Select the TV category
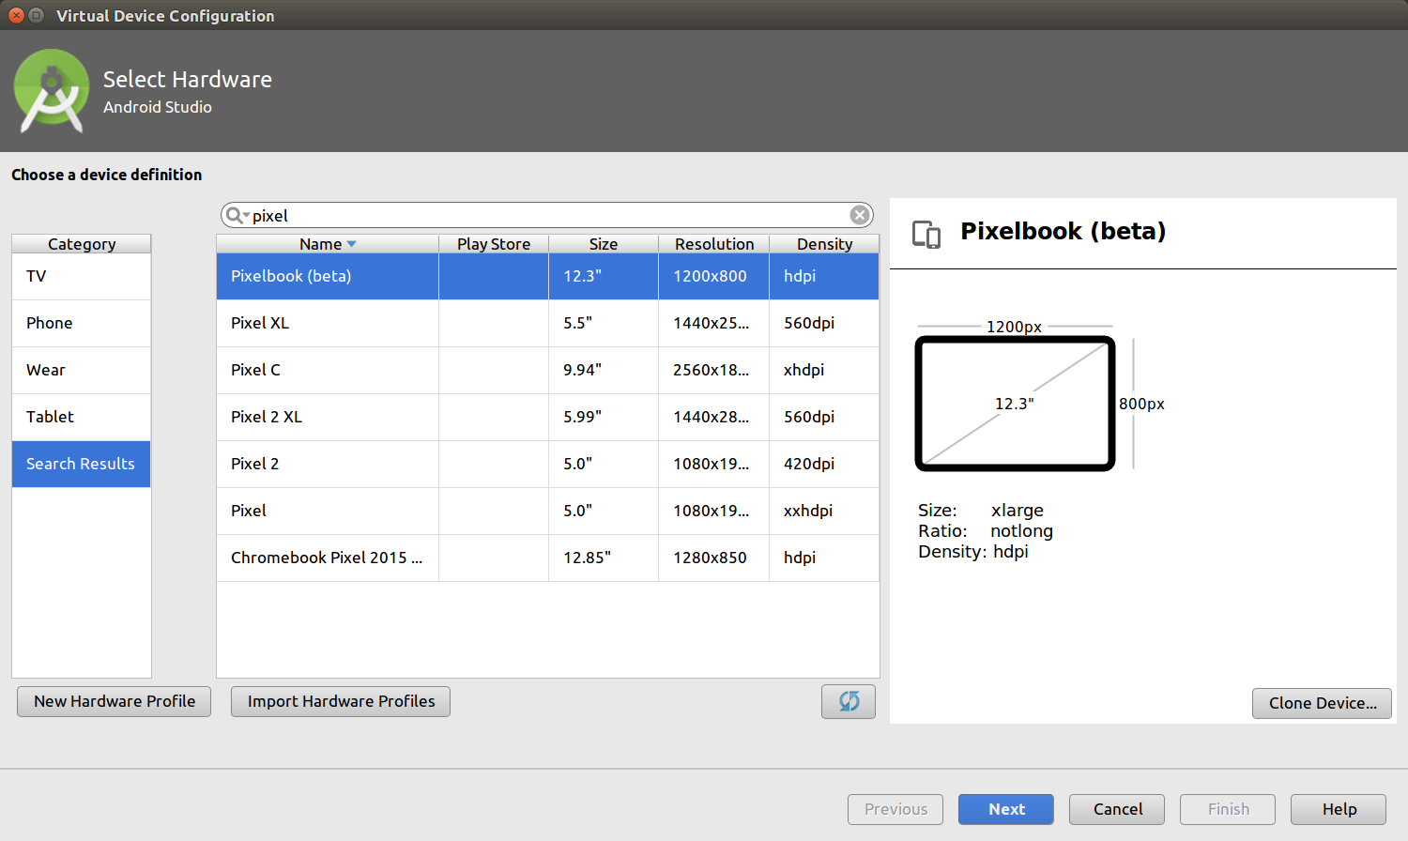This screenshot has width=1408, height=841. pos(82,276)
